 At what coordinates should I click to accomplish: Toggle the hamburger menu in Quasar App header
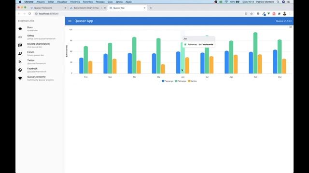70,21
